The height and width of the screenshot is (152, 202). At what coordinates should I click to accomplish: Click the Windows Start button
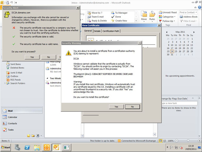(x=6, y=147)
